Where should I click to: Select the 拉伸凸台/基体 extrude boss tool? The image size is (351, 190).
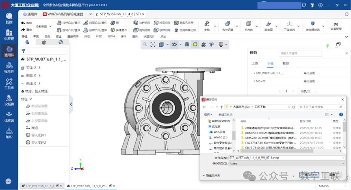point(68,23)
